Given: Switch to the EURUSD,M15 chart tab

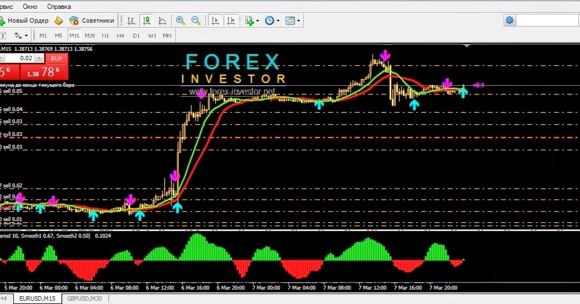Looking at the screenshot, I should [x=38, y=298].
